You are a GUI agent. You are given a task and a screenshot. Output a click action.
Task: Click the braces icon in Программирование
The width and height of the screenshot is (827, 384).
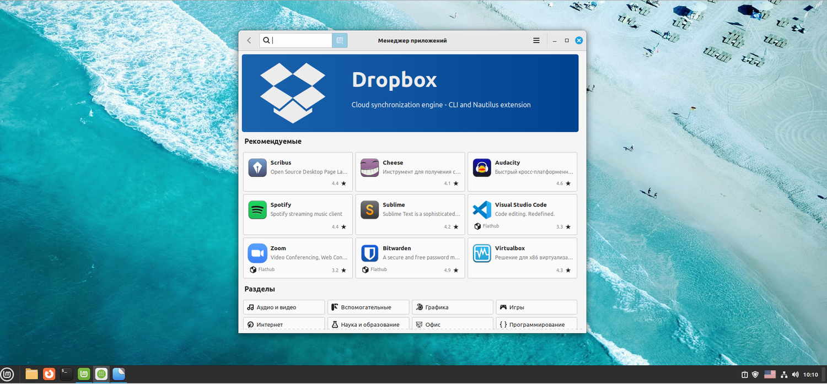pos(503,324)
